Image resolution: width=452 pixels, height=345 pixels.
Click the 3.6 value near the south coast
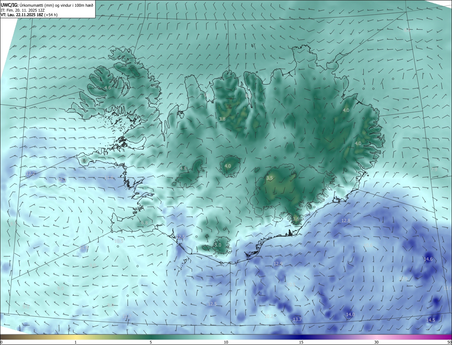click(296, 219)
